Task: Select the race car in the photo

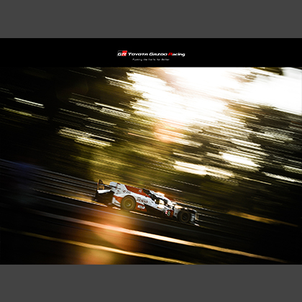Action: [146, 203]
